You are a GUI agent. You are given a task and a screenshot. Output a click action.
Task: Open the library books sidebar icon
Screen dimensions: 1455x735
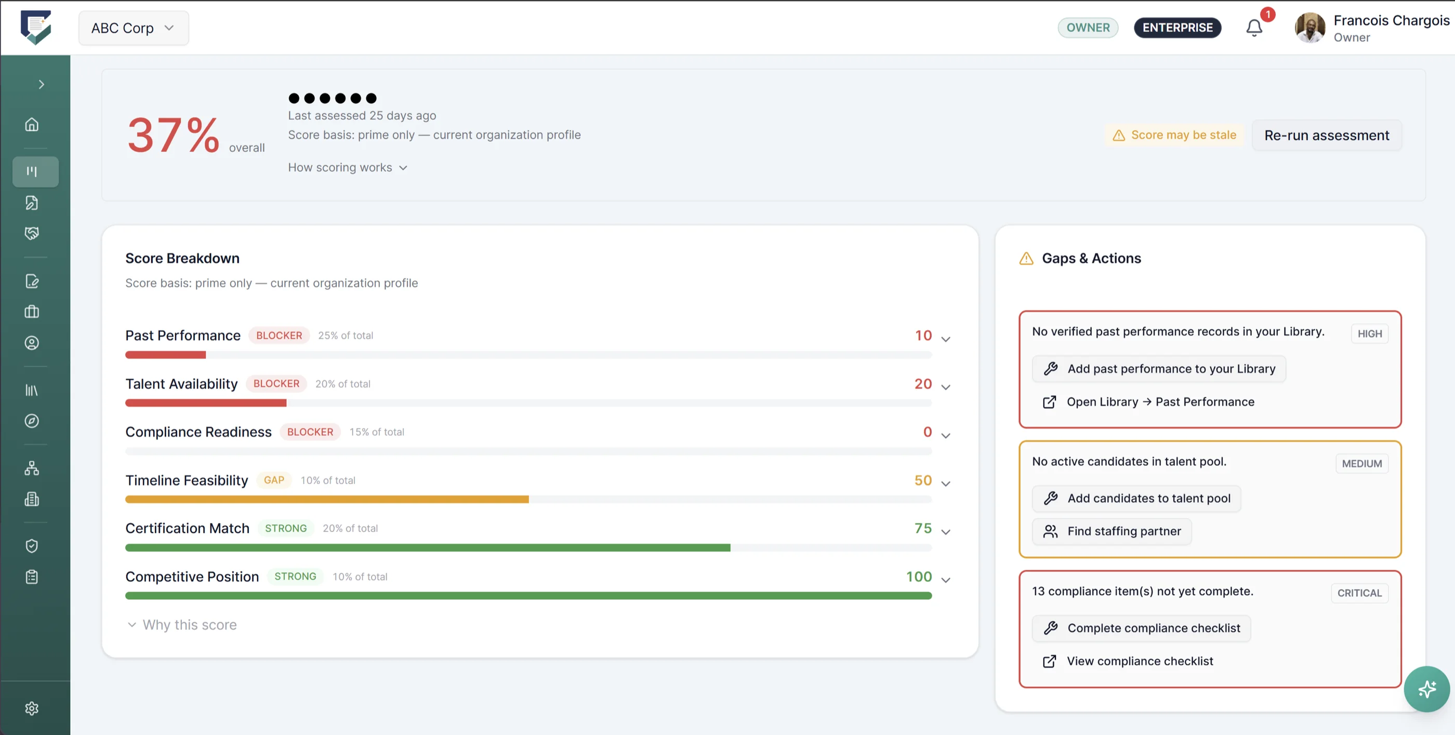pyautogui.click(x=32, y=390)
